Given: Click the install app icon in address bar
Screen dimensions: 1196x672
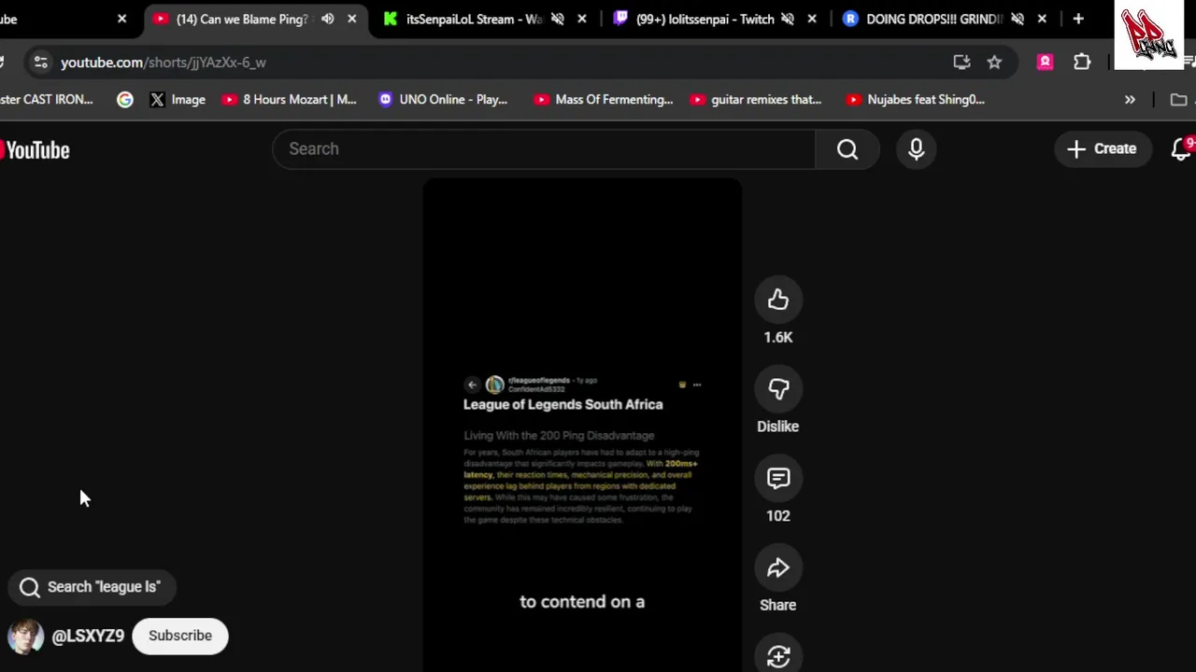Looking at the screenshot, I should (961, 63).
